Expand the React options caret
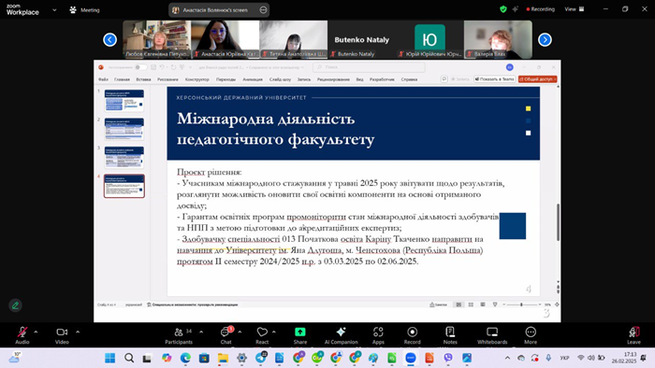Image resolution: width=655 pixels, height=368 pixels. (274, 333)
